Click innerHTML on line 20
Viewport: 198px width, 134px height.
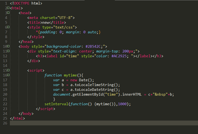(132, 94)
